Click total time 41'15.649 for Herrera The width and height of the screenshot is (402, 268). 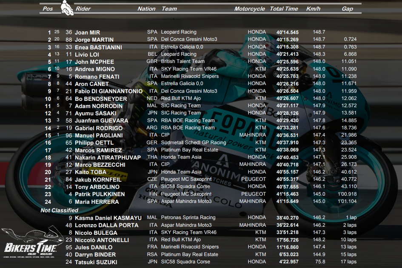click(288, 201)
